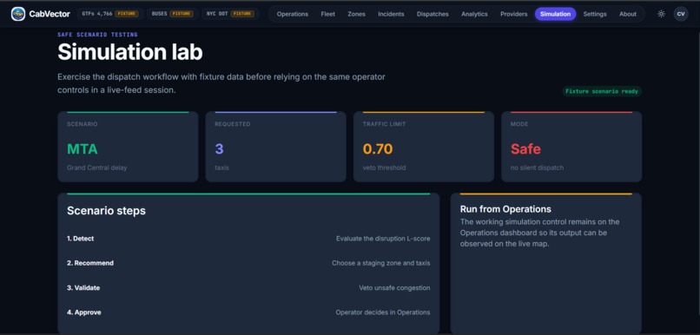The width and height of the screenshot is (700, 335).
Task: Select the MTA scenario card
Action: click(x=128, y=147)
